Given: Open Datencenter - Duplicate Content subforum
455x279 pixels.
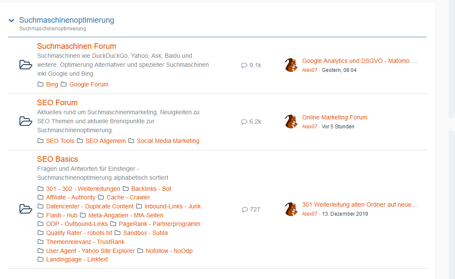Looking at the screenshot, I should coord(90,206).
